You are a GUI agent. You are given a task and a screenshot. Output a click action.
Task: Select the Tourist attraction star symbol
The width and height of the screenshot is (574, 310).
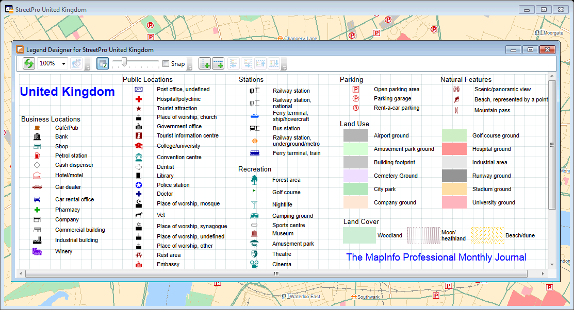138,109
